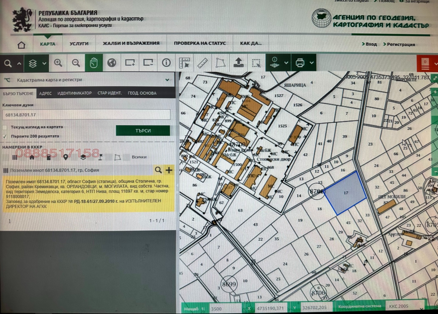Click the zoom in magnifier tool
The width and height of the screenshot is (438, 314).
[x=58, y=63]
